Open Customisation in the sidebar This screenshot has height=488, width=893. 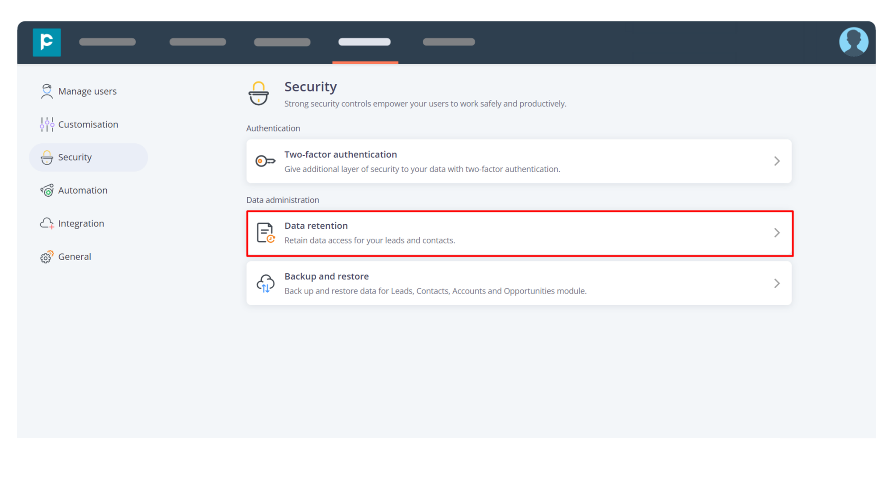(88, 124)
